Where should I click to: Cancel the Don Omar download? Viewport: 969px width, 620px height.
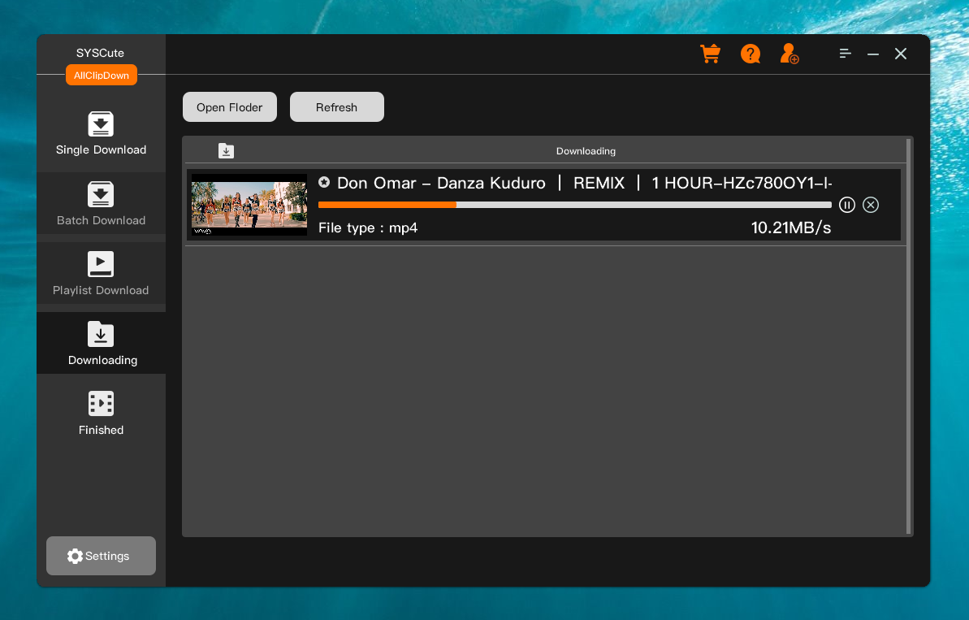coord(871,205)
